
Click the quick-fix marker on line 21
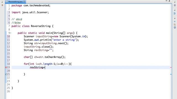pyautogui.click(x=6, y=74)
